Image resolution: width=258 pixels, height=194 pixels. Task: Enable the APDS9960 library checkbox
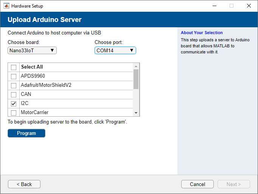(x=14, y=76)
